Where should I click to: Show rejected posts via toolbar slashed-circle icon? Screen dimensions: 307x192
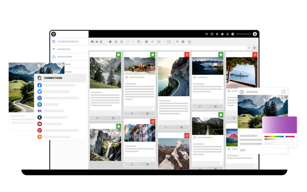pyautogui.click(x=116, y=42)
